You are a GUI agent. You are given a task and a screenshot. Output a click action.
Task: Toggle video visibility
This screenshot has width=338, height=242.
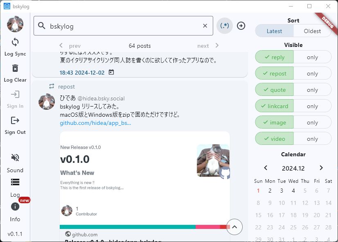pos(275,139)
